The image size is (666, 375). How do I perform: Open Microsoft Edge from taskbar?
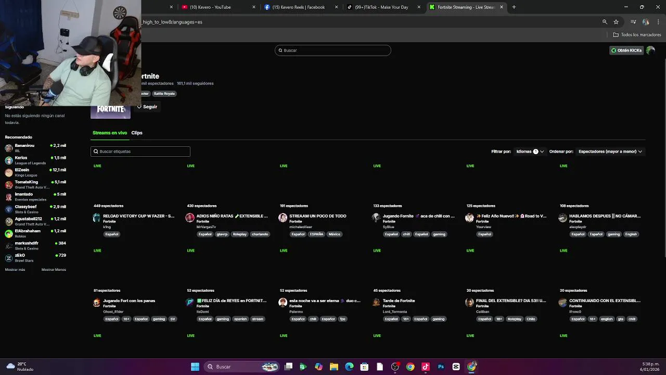tap(349, 367)
